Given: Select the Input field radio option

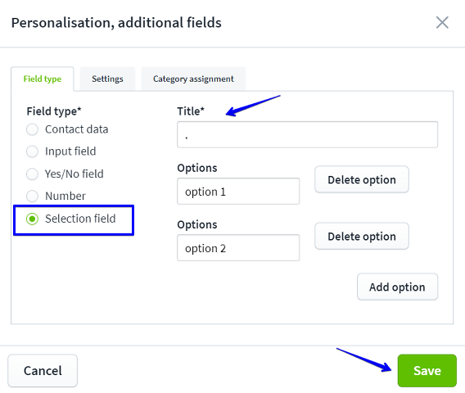Looking at the screenshot, I should pos(32,151).
